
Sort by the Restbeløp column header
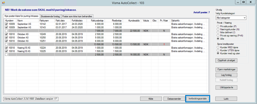point(114,21)
